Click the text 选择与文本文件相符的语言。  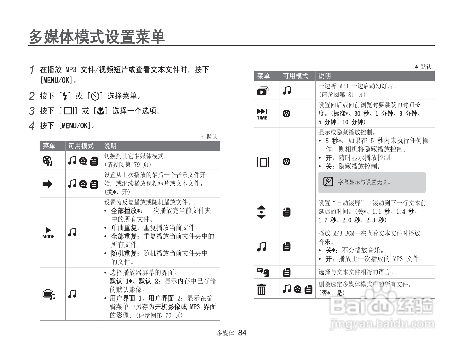point(357,272)
